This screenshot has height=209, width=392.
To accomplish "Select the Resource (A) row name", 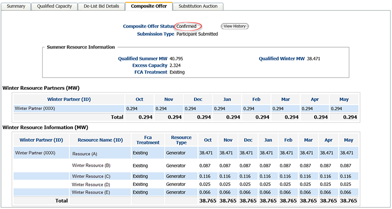I will 85,154.
